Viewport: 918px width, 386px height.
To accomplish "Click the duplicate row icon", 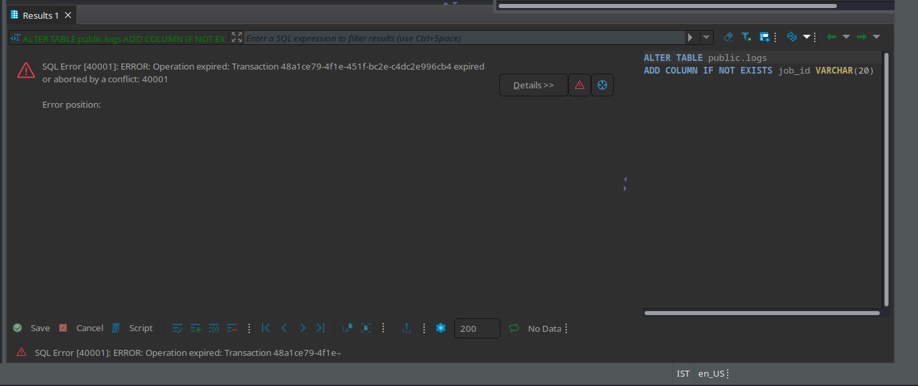I will pyautogui.click(x=214, y=328).
